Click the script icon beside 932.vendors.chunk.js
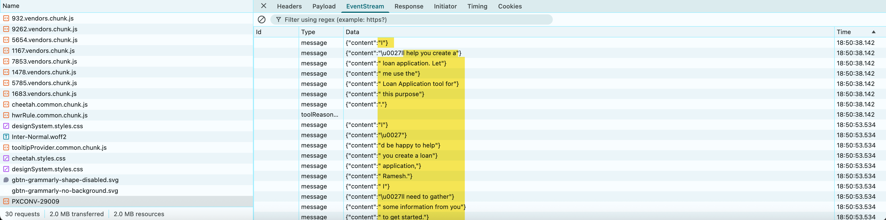This screenshot has width=886, height=220. pos(6,18)
